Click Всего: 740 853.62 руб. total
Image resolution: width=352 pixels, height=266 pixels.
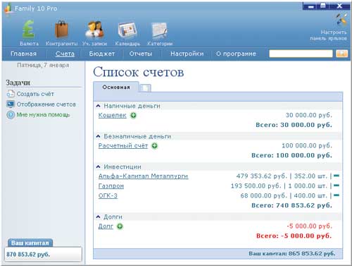click(291, 205)
